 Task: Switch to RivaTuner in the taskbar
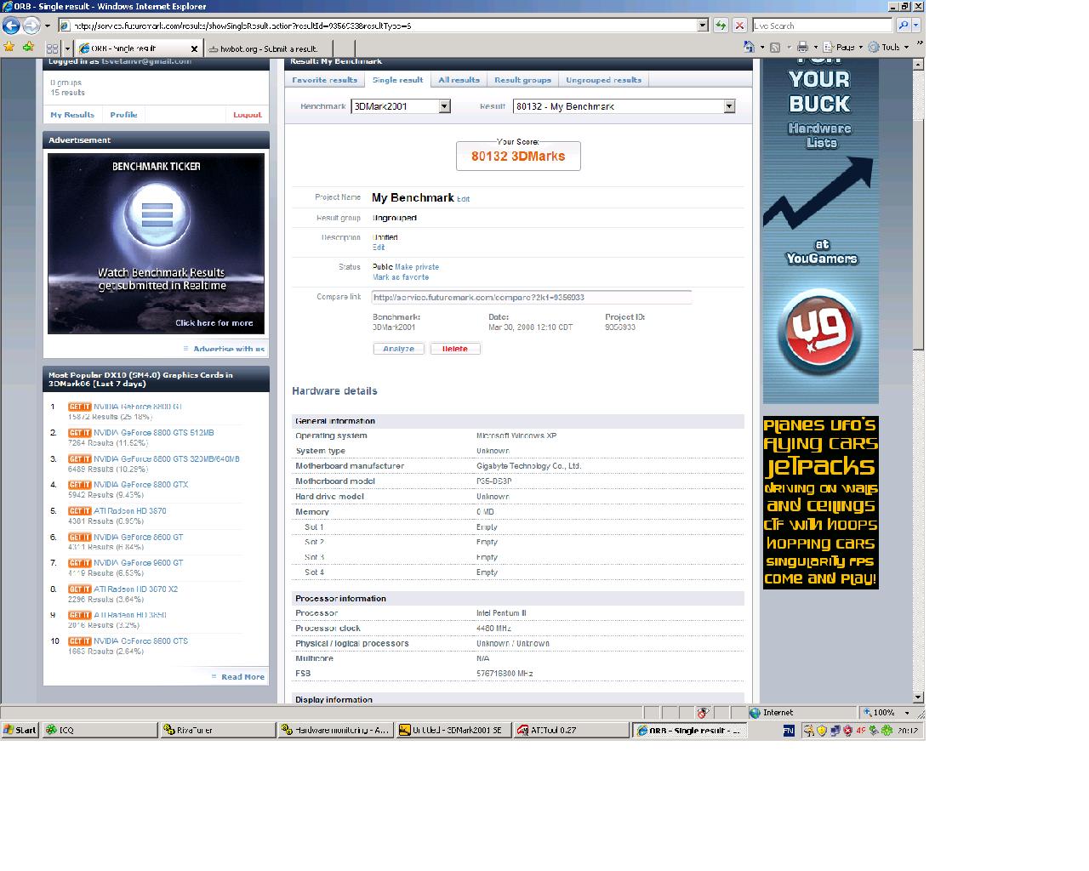pos(218,730)
